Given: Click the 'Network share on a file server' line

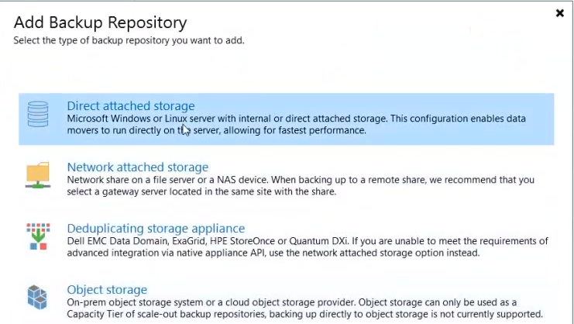Looking at the screenshot, I should tap(301, 180).
